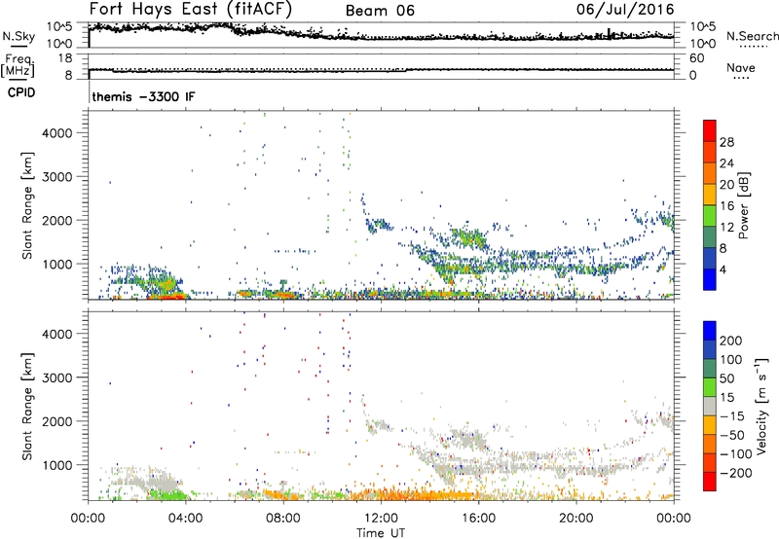The height and width of the screenshot is (539, 779).
Task: Click the '28' power colorbar value
Action: click(726, 142)
